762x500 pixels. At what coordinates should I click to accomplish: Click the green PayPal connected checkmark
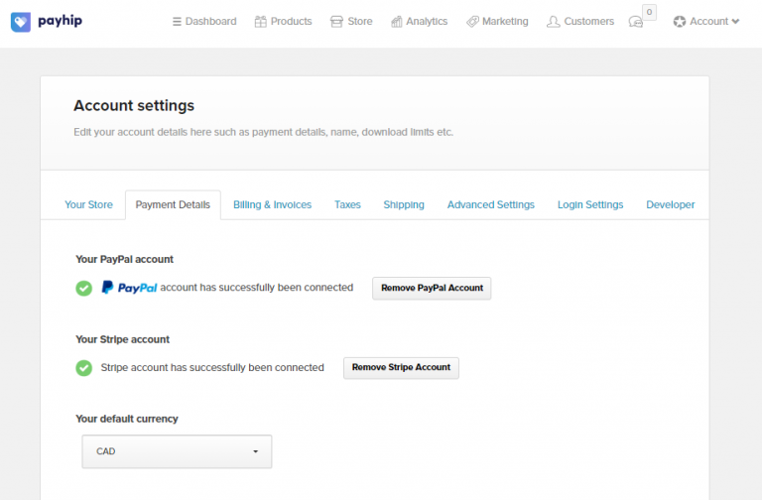(x=84, y=288)
